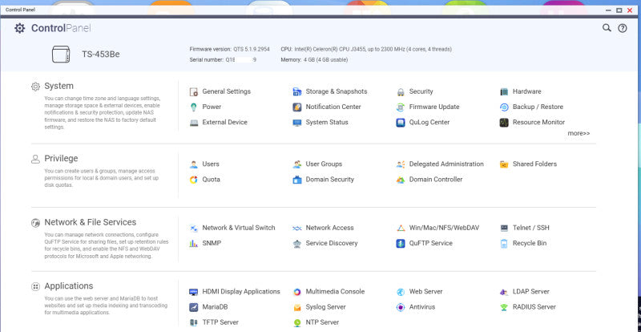Screen dimensions: 641x332
Task: Click the Delegated Administration icon
Action: [401, 164]
